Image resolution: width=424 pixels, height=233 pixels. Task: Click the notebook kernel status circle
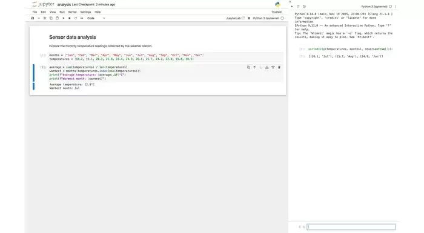(x=282, y=18)
